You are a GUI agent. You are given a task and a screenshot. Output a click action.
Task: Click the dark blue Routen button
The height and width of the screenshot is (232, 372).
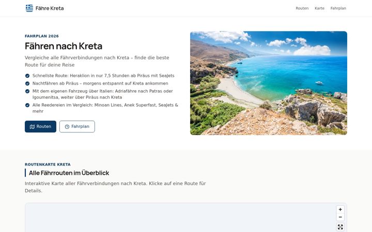coord(41,127)
